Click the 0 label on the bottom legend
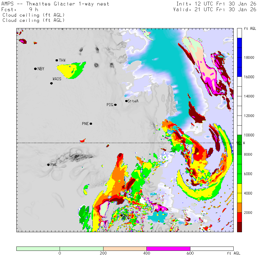 click(60, 253)
